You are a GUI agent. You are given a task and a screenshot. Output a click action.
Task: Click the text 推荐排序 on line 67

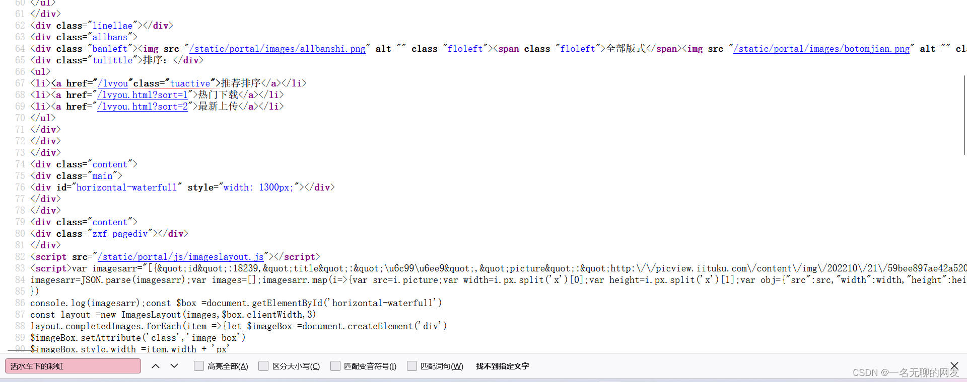coord(241,83)
